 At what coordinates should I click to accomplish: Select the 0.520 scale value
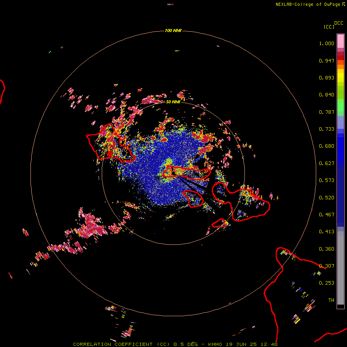(x=327, y=198)
